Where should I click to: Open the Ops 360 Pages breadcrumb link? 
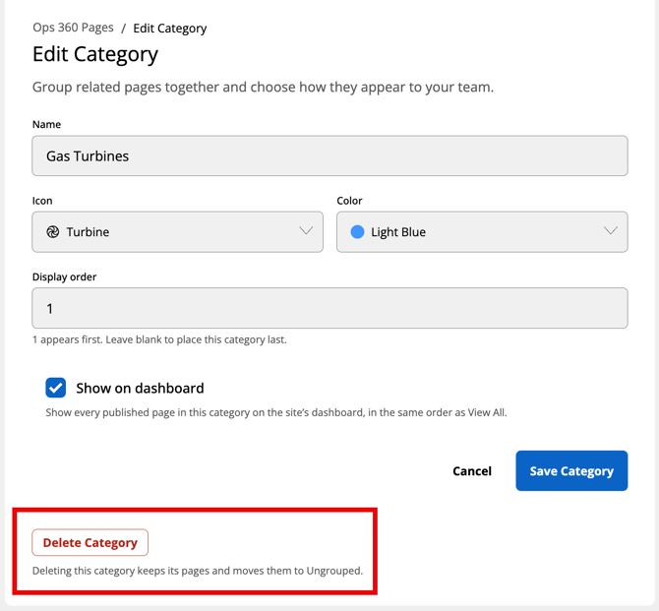click(73, 28)
